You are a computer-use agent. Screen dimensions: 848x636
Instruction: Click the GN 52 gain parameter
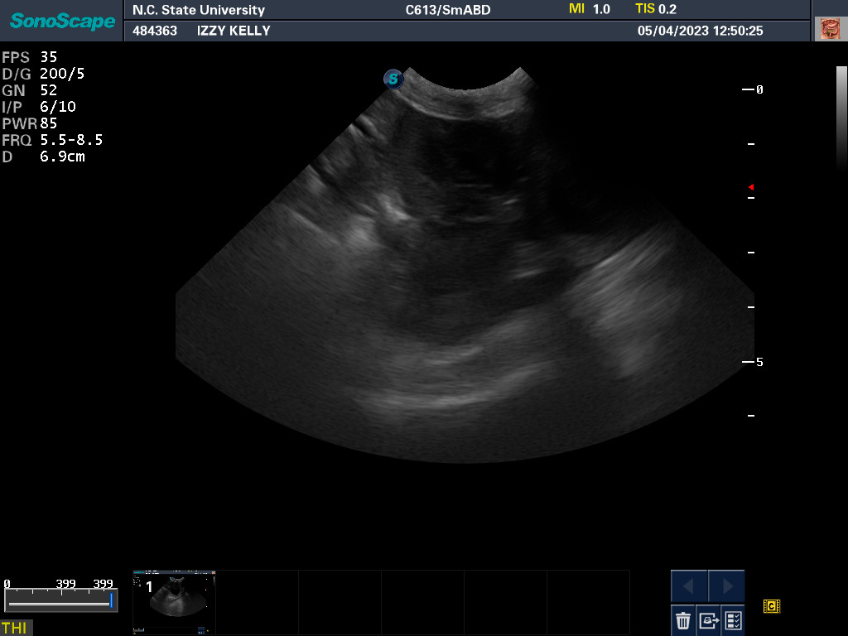[x=30, y=90]
